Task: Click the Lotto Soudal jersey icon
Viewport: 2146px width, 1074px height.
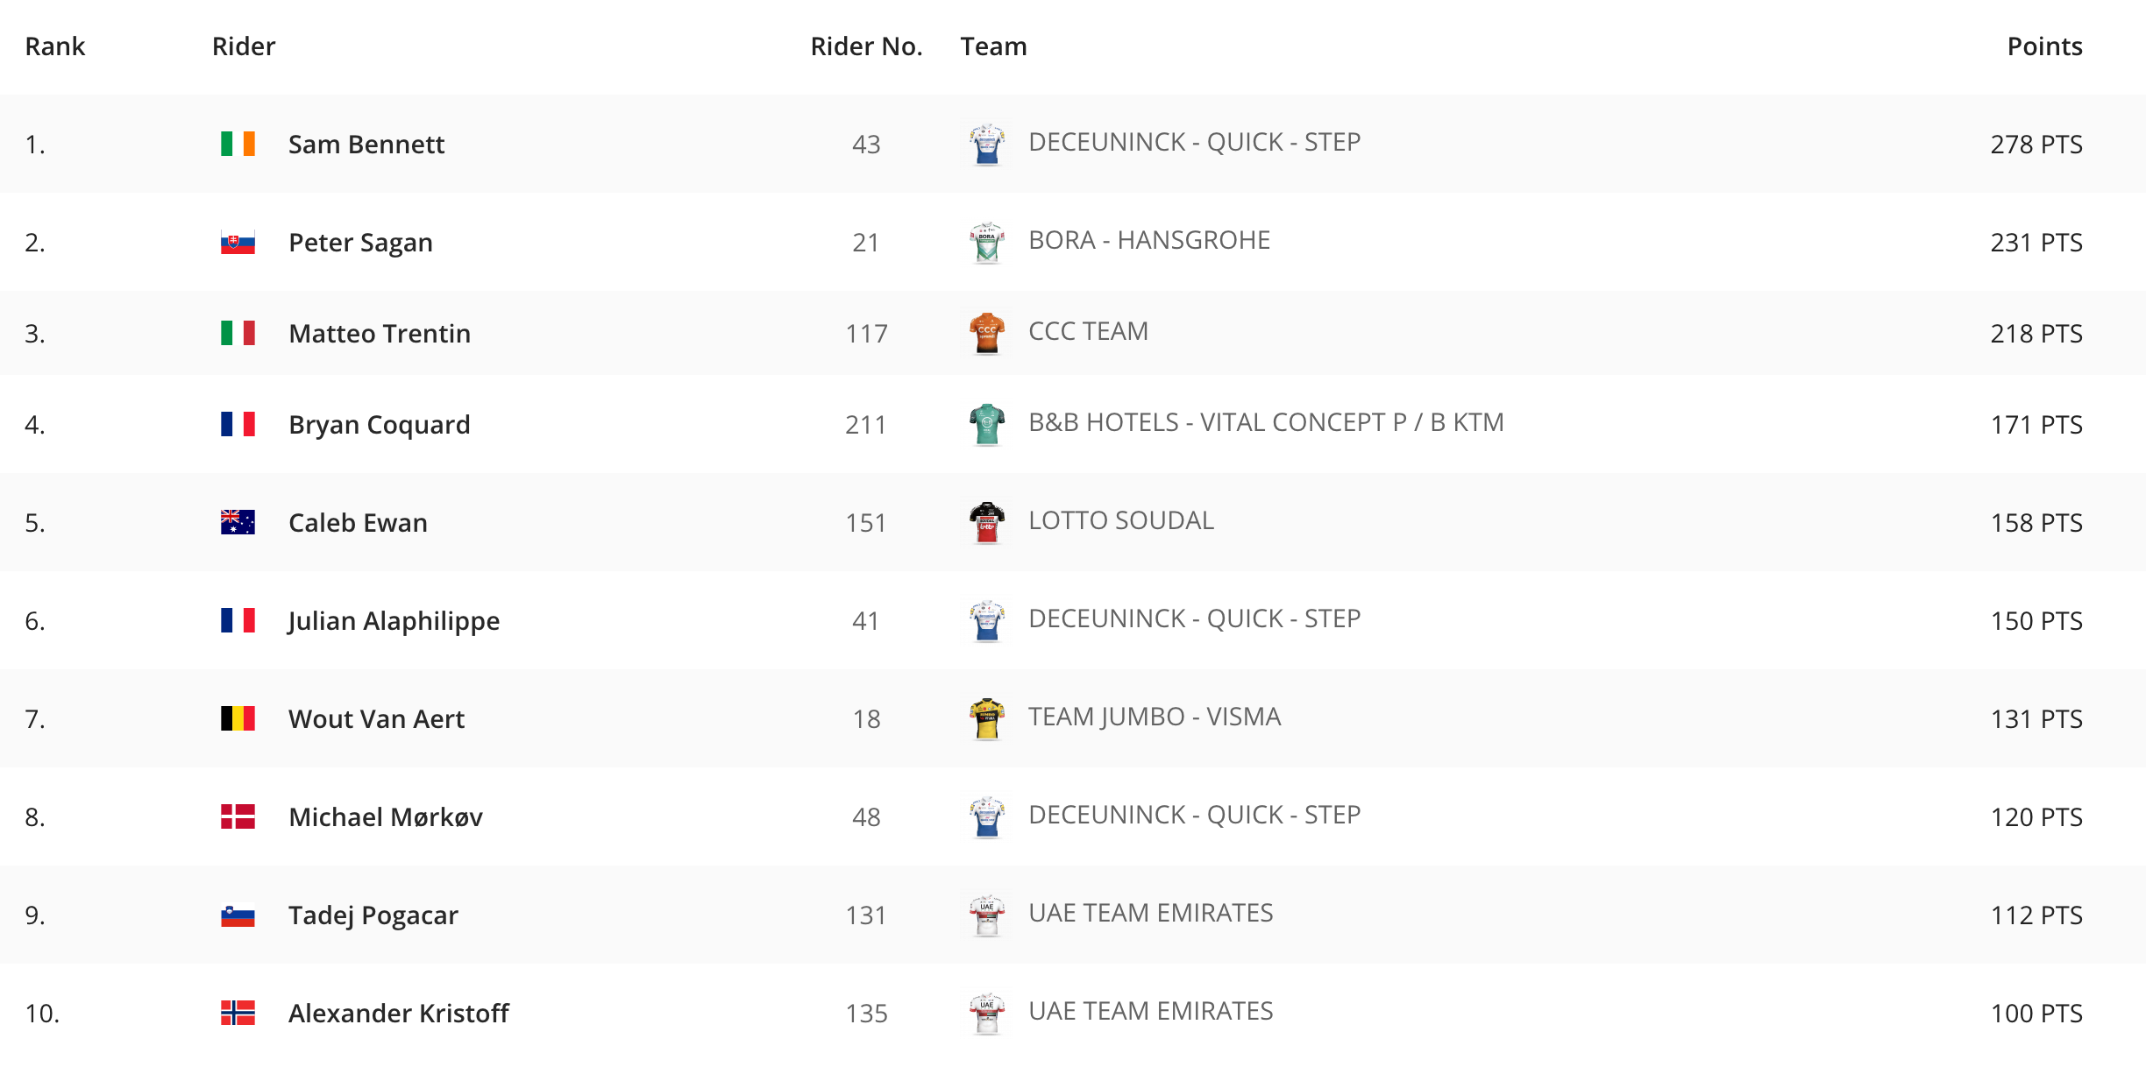Action: tap(987, 522)
